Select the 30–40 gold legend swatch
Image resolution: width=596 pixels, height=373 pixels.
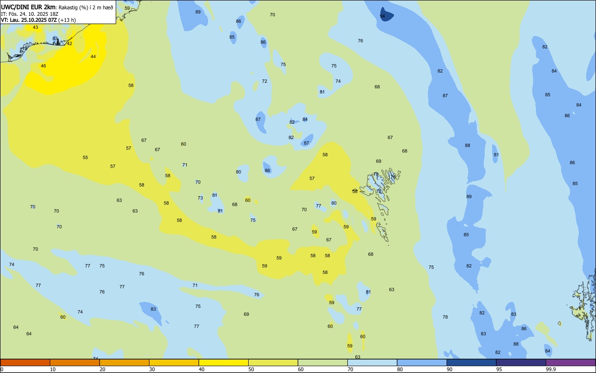(174, 362)
